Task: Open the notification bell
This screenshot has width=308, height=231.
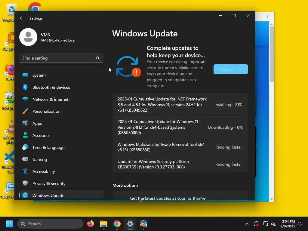Action: click(x=300, y=224)
